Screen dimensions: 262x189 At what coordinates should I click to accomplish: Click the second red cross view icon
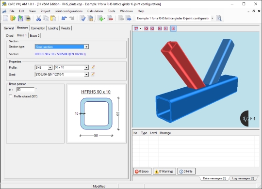pos(152,29)
